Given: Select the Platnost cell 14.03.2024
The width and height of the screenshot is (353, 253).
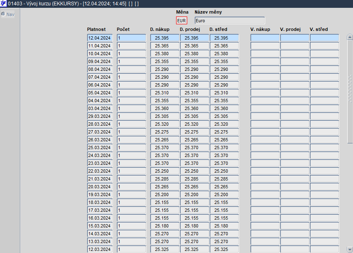Looking at the screenshot, I should 100,234.
